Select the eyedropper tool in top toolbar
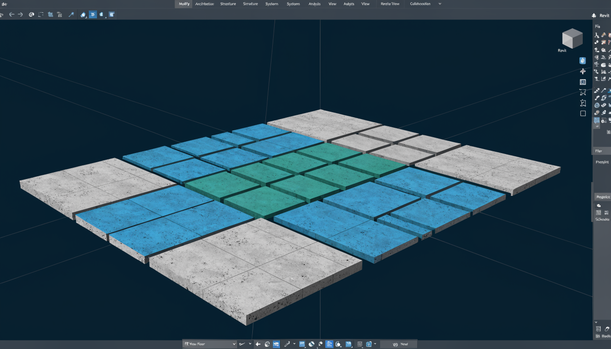This screenshot has width=611, height=349. tap(71, 15)
